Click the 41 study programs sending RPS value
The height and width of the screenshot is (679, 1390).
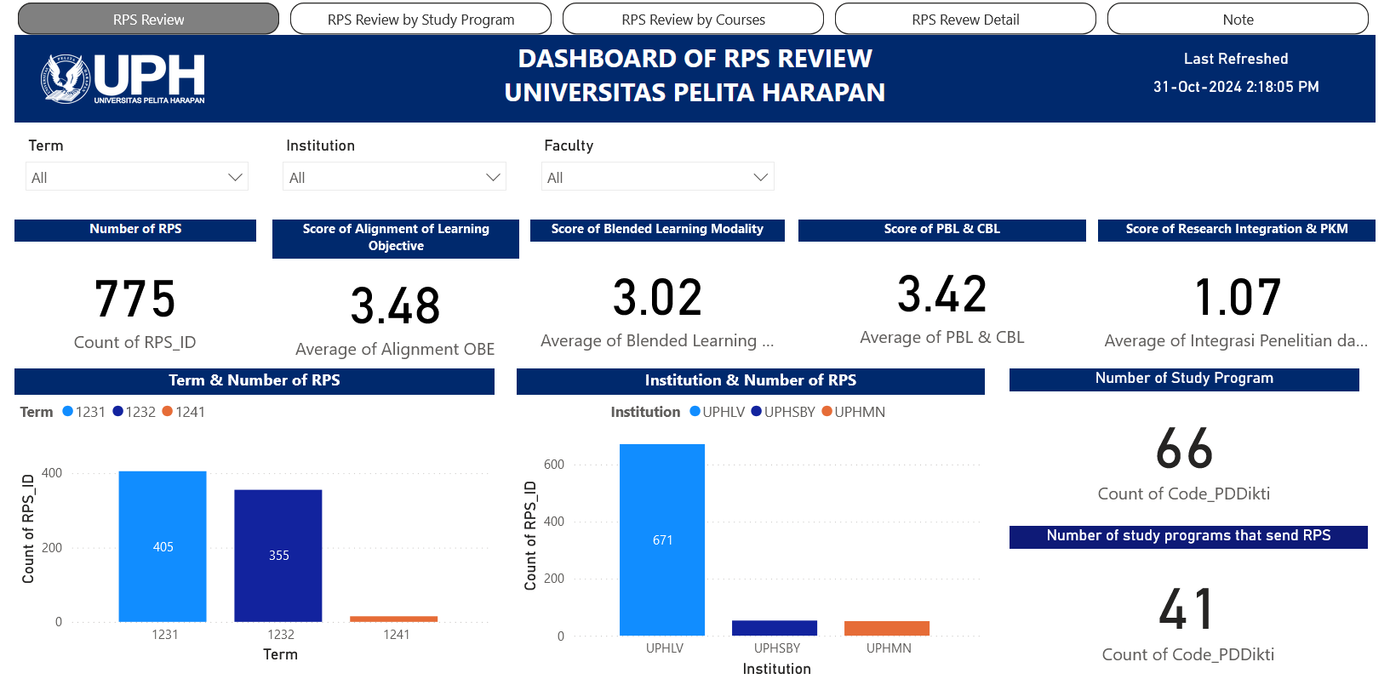pyautogui.click(x=1186, y=609)
